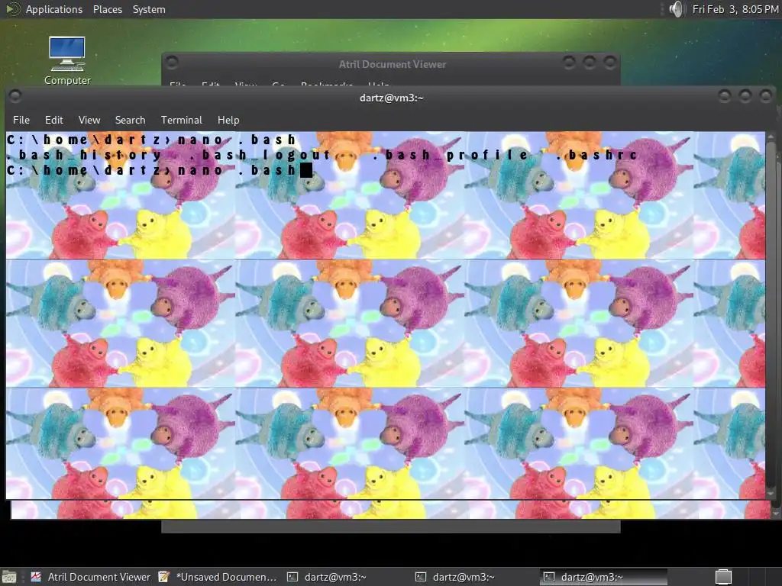Open the terminal File menu
The width and height of the screenshot is (782, 586).
click(21, 120)
